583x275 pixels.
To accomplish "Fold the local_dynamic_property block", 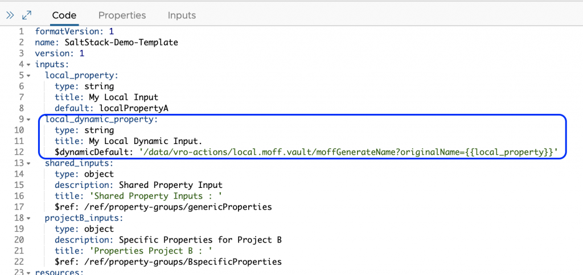I will (x=28, y=120).
